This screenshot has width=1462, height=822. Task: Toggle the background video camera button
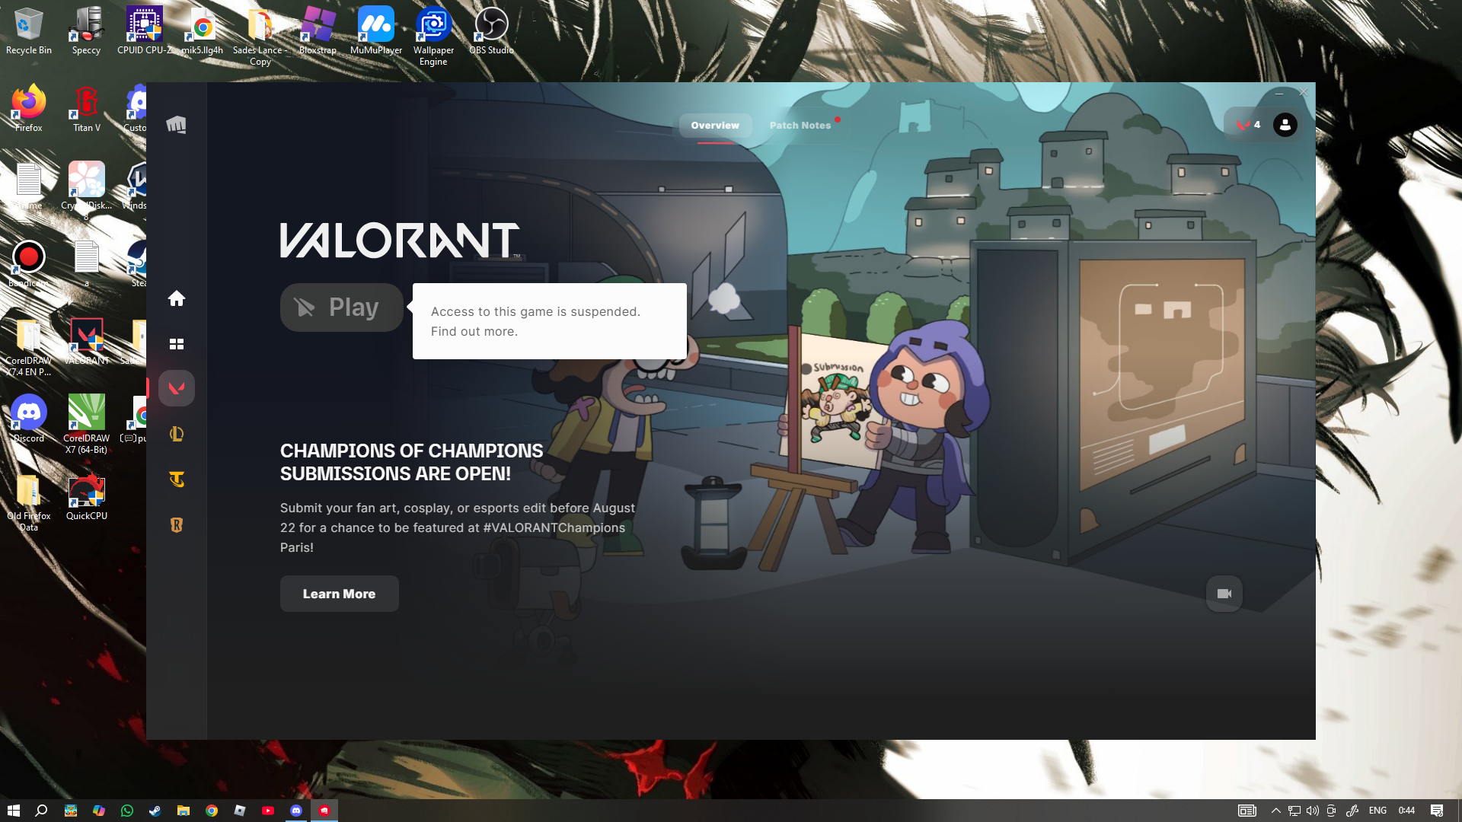coord(1224,594)
